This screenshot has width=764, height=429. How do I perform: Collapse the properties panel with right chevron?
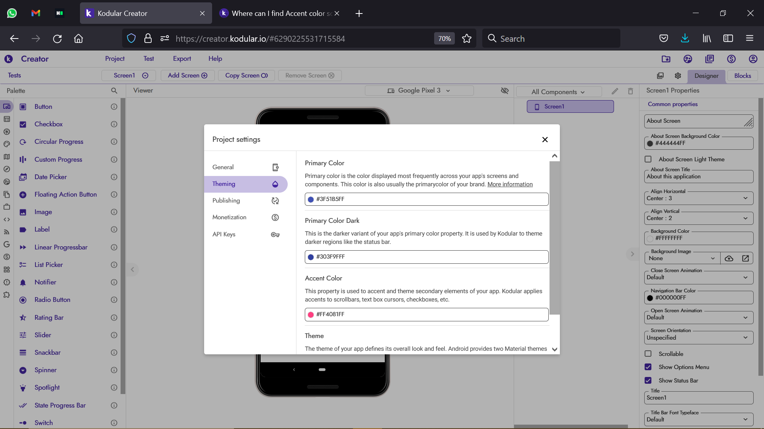632,254
